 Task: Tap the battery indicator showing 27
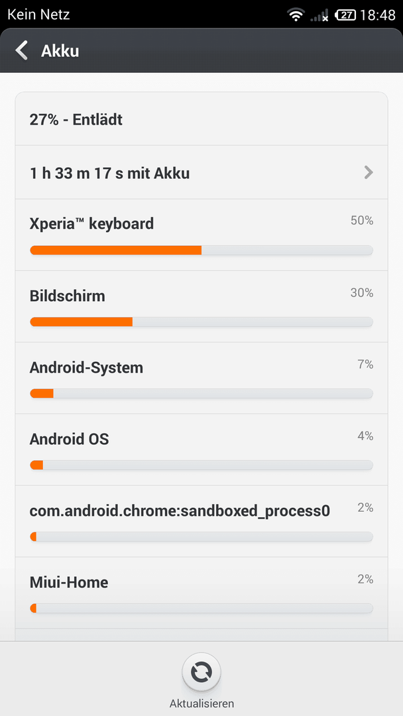(345, 15)
